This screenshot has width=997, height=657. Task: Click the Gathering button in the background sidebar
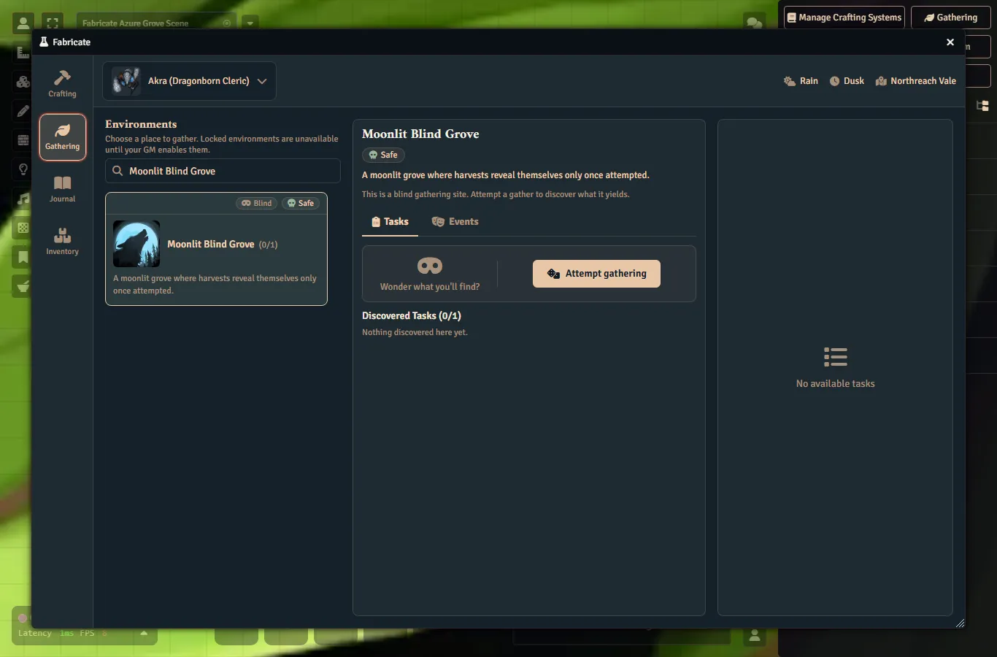pyautogui.click(x=950, y=18)
